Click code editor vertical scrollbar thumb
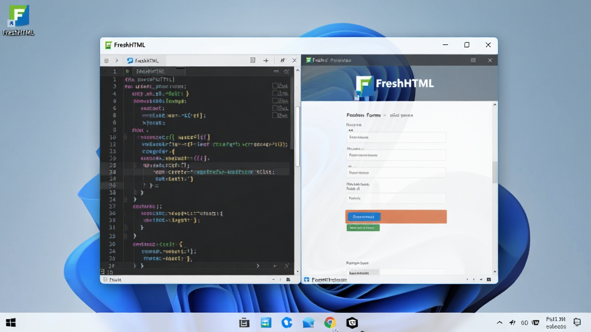This screenshot has width=591, height=332. [x=297, y=136]
